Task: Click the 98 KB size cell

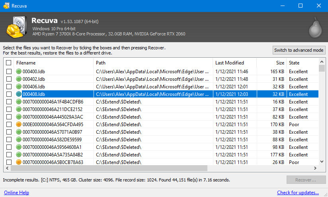Action: (x=278, y=147)
